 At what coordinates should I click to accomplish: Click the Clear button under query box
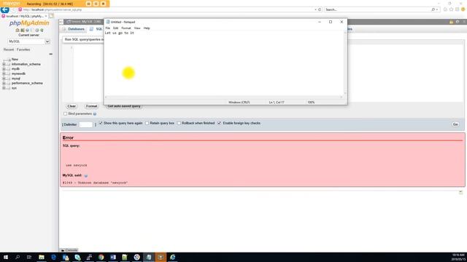coord(72,106)
